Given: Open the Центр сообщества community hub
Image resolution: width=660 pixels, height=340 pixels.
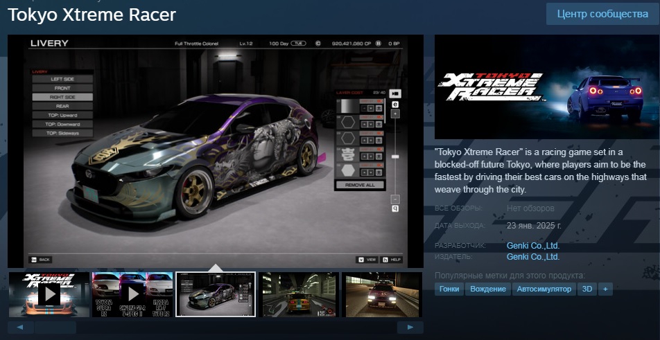Looking at the screenshot, I should [x=602, y=14].
